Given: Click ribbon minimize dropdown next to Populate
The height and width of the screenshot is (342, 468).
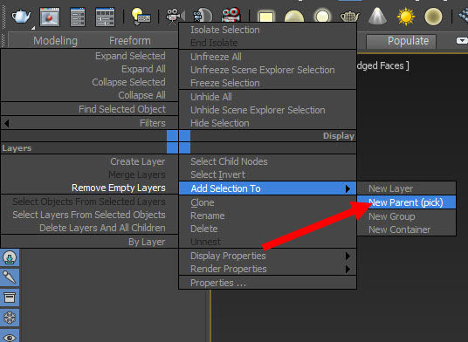Looking at the screenshot, I should pyautogui.click(x=462, y=40).
